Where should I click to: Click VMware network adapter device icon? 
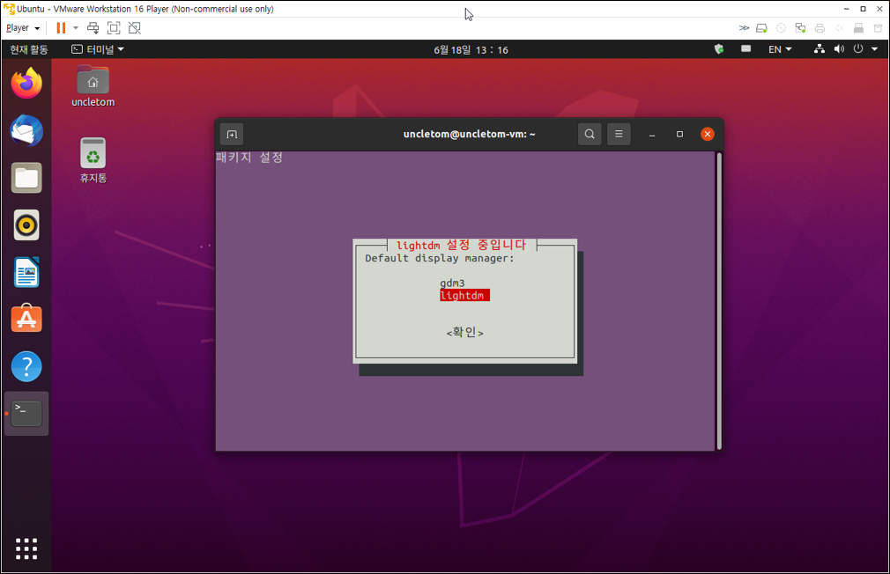tap(800, 28)
